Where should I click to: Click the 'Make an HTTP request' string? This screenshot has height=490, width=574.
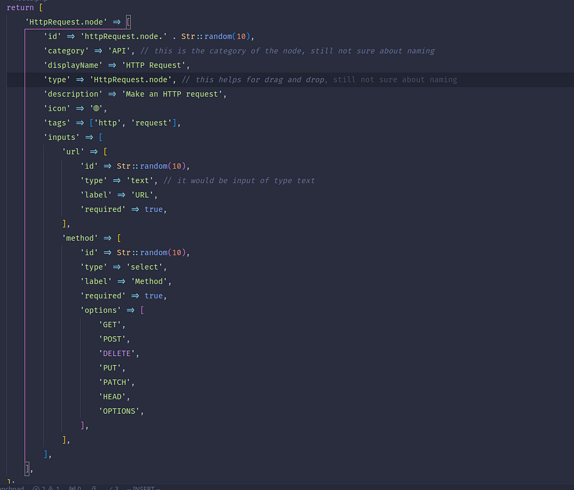coord(172,94)
